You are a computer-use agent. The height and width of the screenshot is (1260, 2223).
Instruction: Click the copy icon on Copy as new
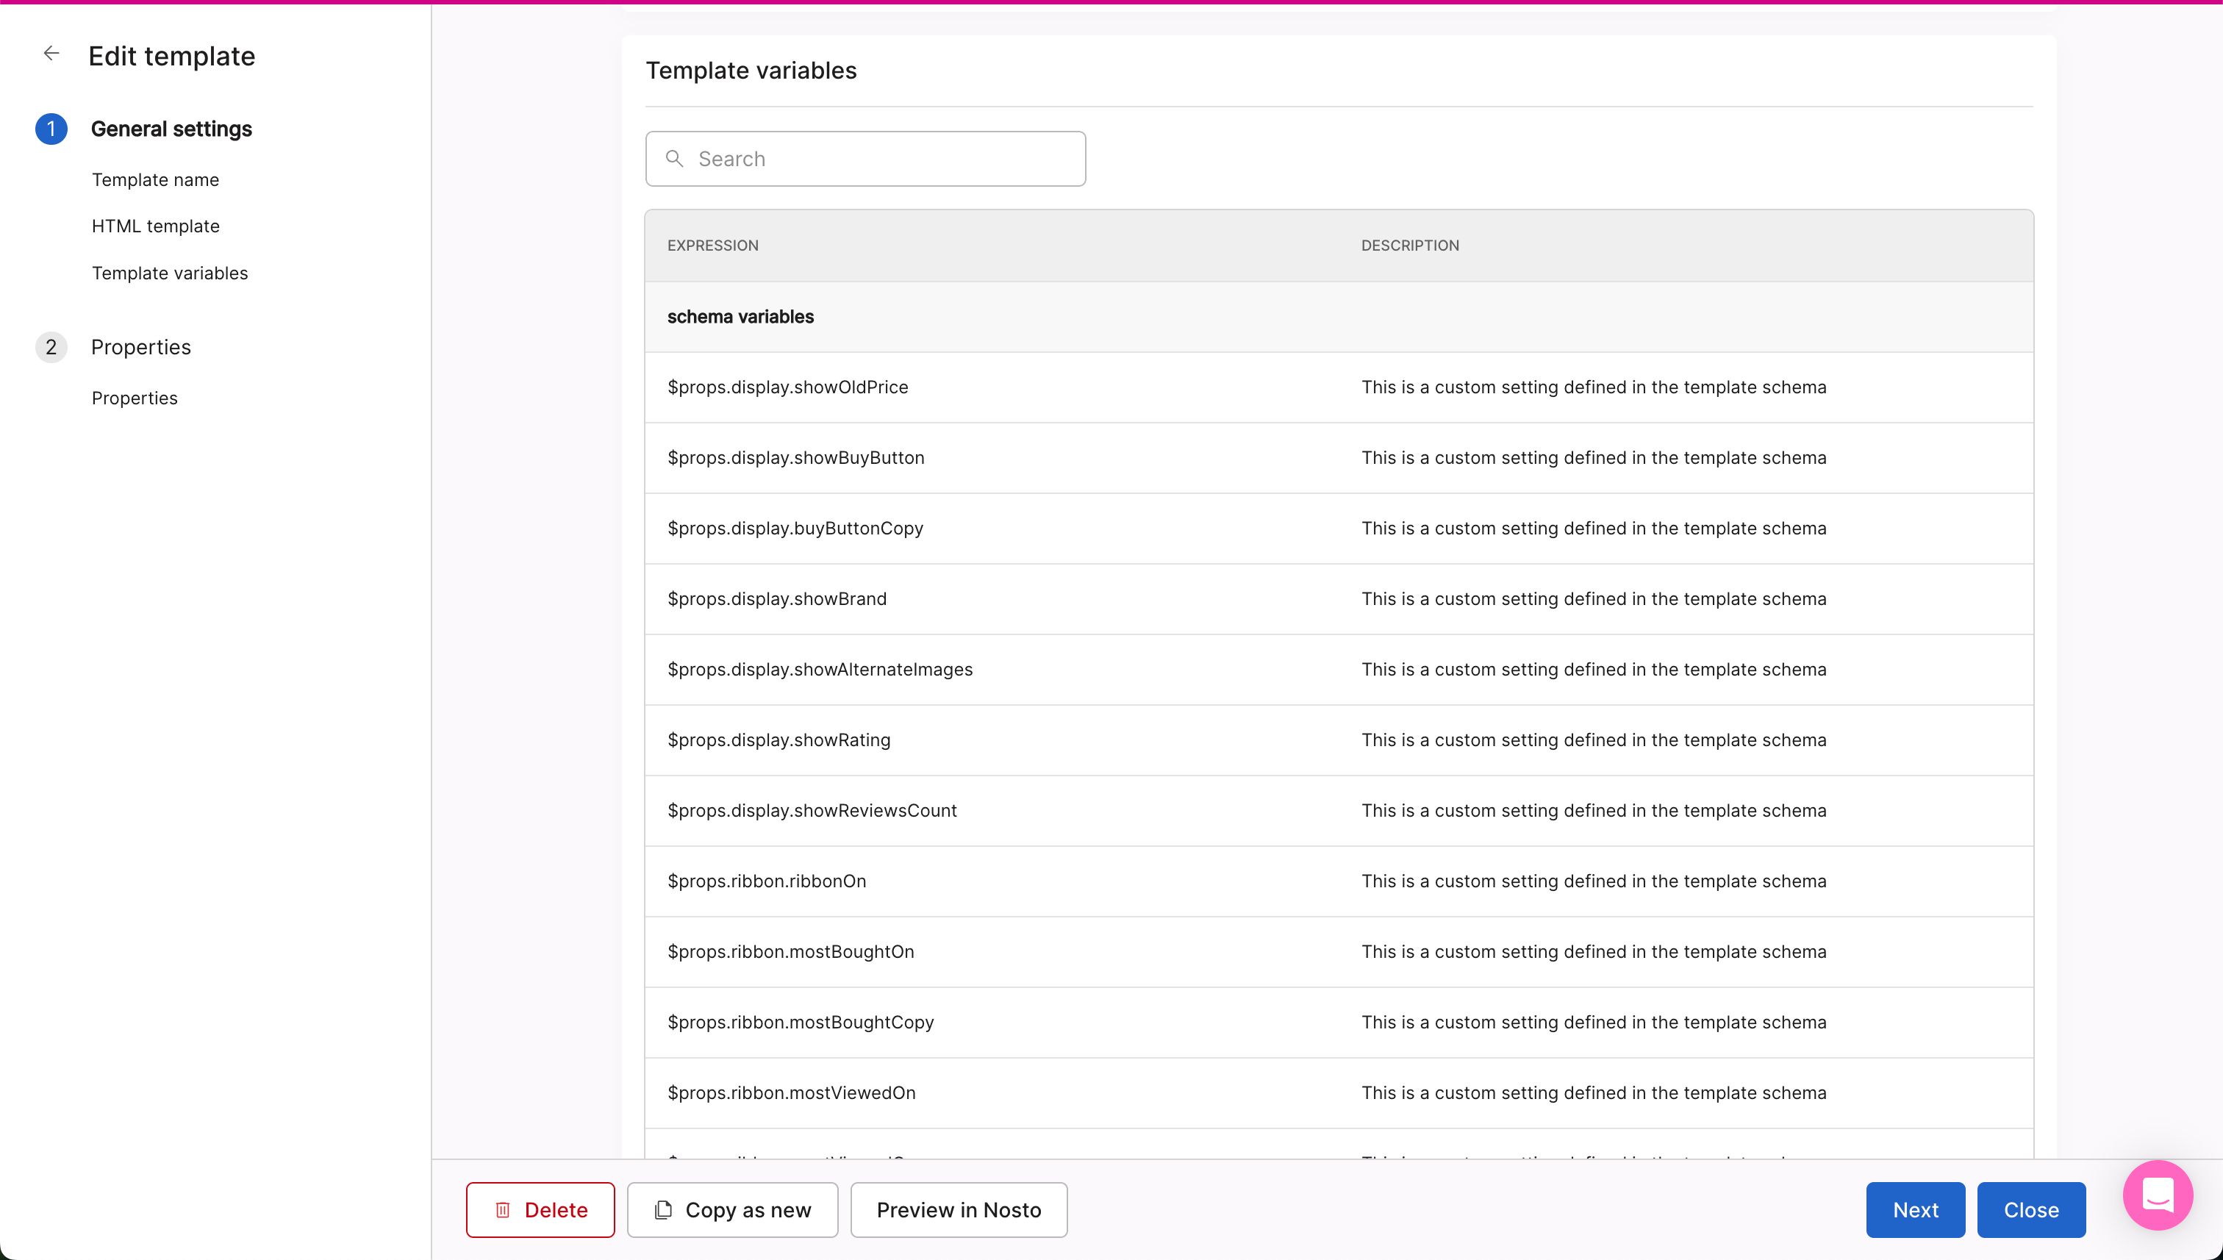point(664,1210)
